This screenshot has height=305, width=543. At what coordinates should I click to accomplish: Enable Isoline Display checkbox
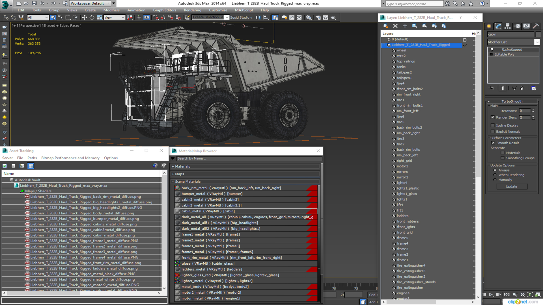493,125
